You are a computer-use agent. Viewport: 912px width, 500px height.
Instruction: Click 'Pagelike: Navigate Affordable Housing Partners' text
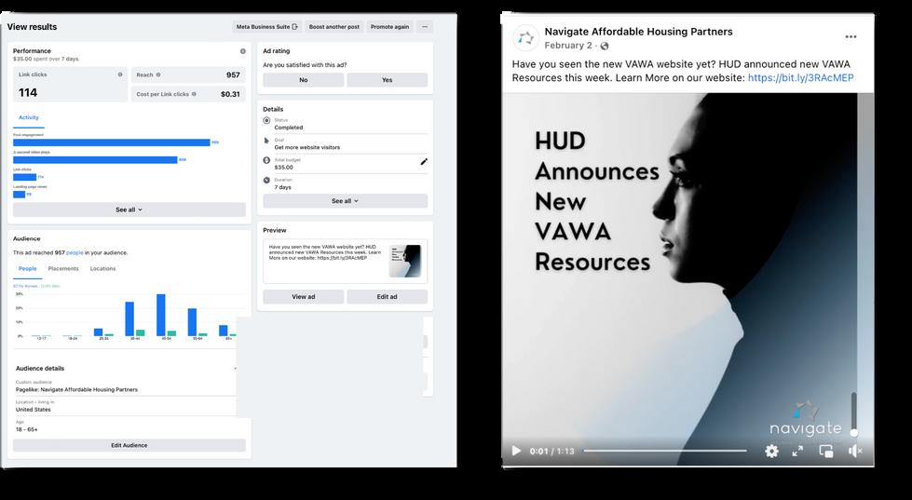point(76,389)
